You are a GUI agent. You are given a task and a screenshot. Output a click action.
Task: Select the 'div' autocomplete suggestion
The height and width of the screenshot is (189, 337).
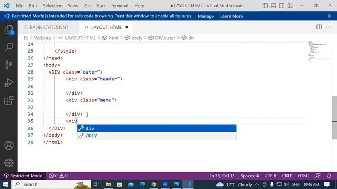(x=157, y=128)
